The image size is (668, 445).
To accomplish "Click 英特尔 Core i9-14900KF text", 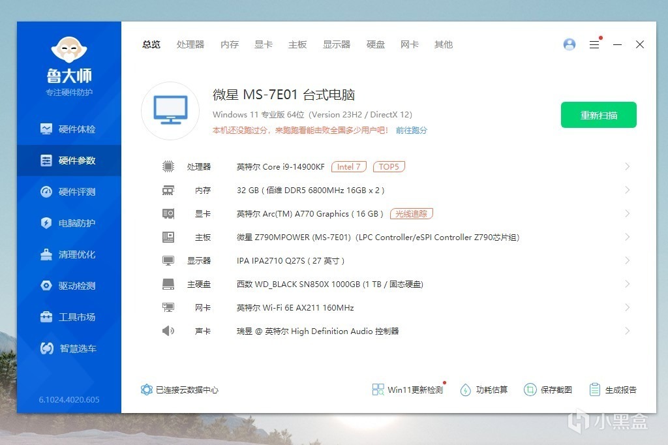I will 281,166.
